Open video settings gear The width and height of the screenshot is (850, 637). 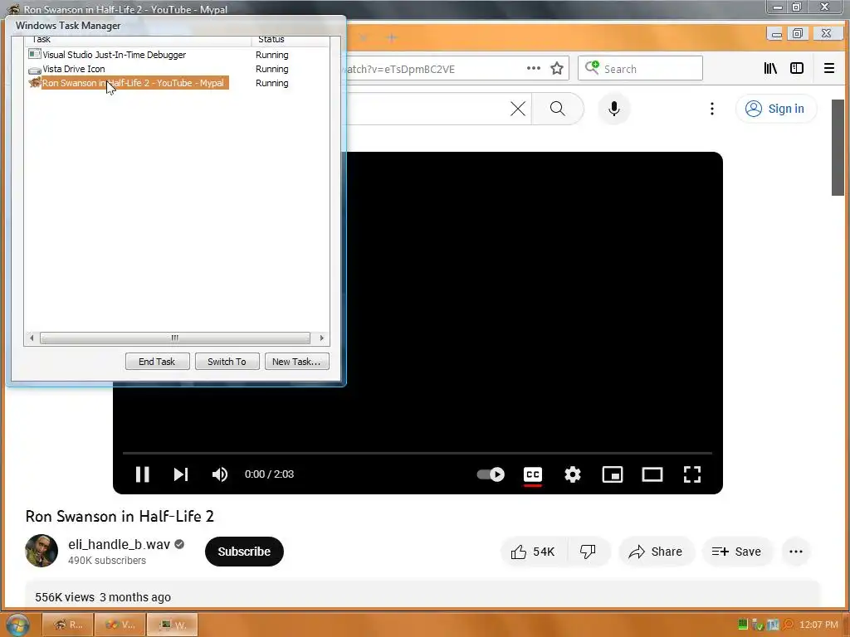point(573,474)
